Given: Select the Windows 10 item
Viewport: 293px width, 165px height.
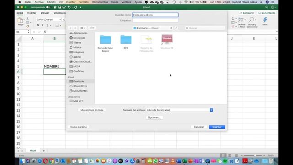Looking at the screenshot, I should [x=167, y=42].
